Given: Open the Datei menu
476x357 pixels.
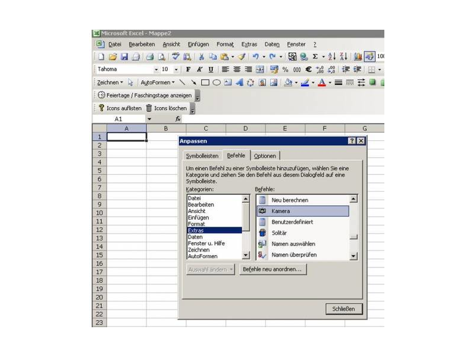Looking at the screenshot, I should pyautogui.click(x=115, y=44).
